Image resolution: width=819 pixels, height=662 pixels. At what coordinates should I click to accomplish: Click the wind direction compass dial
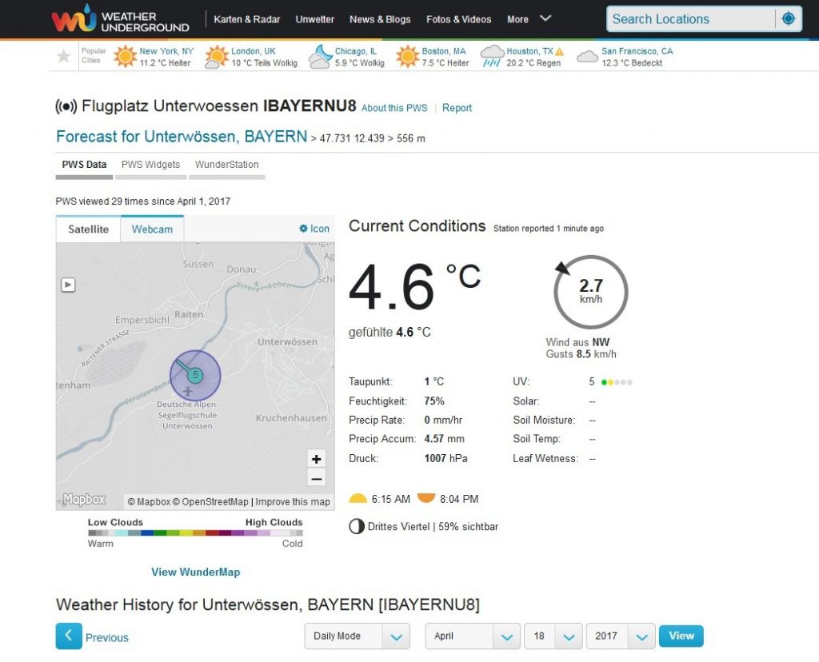tap(591, 291)
